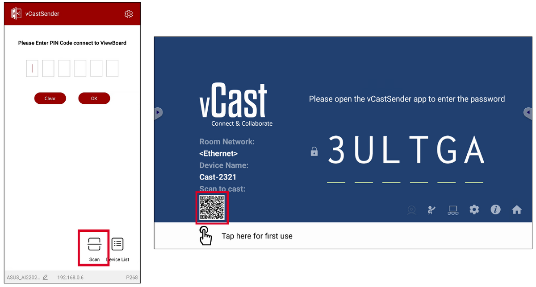Viewport: 536px width, 287px height.
Task: Select the fifth PIN code box
Action: (x=96, y=69)
